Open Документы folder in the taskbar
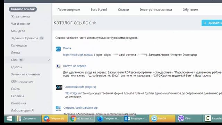 pos(28,118)
